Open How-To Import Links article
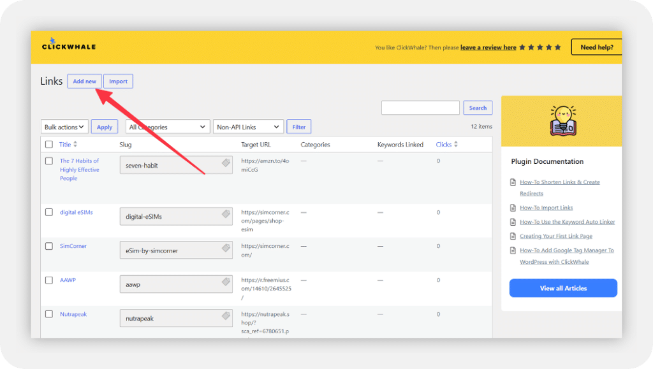 546,208
